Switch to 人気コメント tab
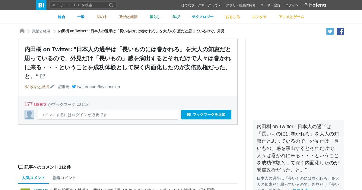Screen dimensions: 362x190 [33, 178]
